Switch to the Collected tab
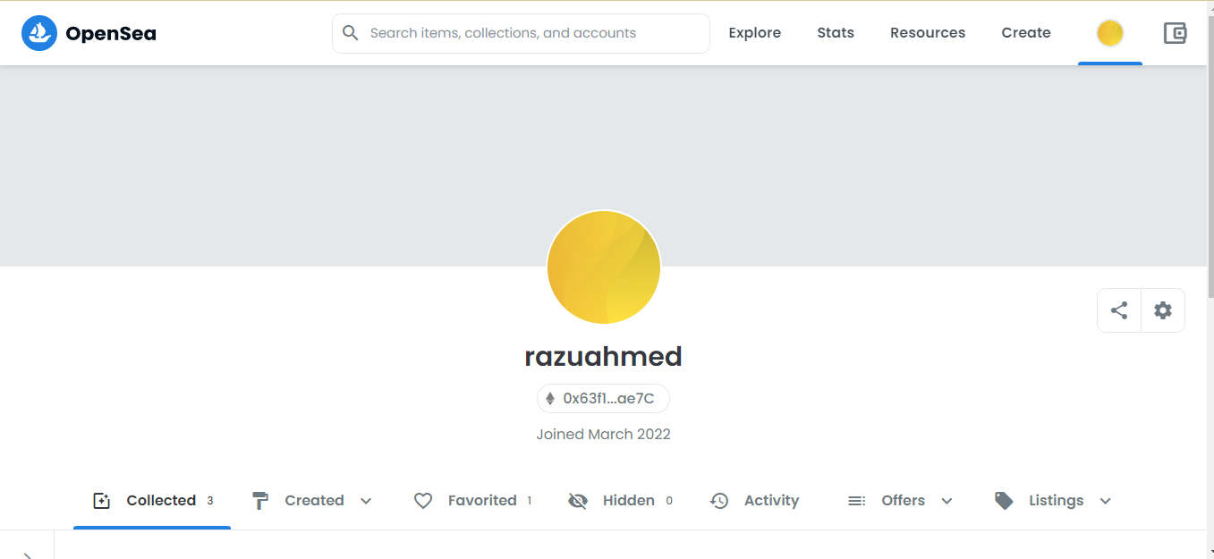1214x559 pixels. click(x=153, y=501)
